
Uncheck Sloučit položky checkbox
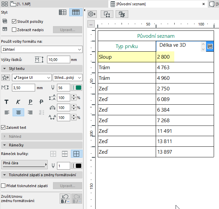(x=14, y=22)
